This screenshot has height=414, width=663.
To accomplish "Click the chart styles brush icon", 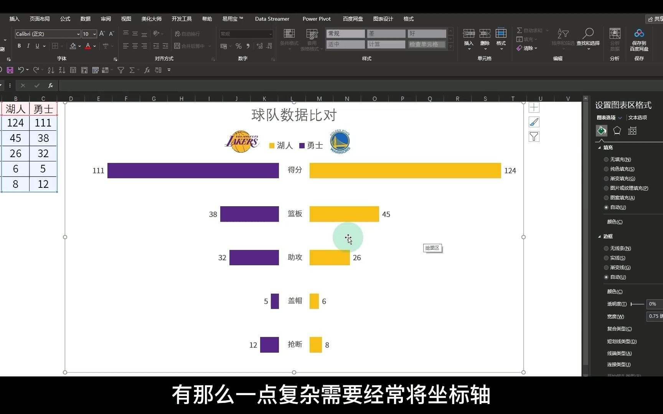I will [534, 122].
